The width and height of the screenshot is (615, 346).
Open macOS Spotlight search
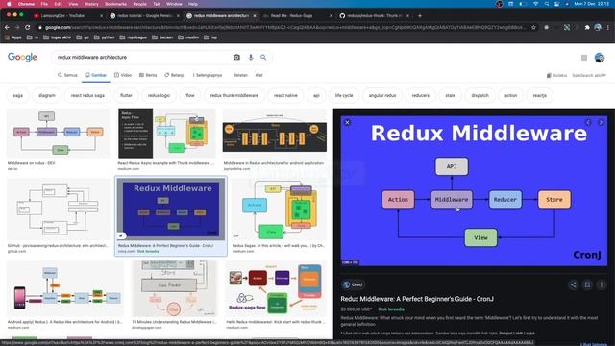coord(547,4)
